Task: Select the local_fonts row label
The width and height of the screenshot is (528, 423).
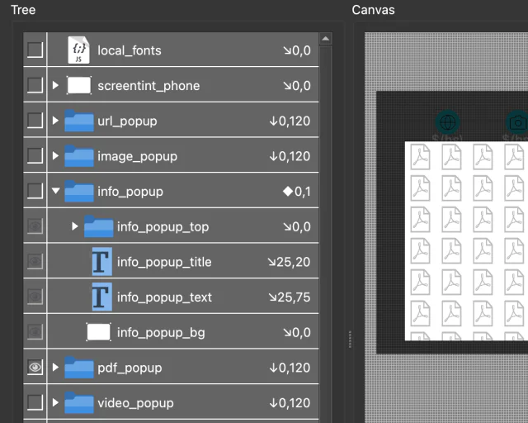Action: [x=130, y=50]
